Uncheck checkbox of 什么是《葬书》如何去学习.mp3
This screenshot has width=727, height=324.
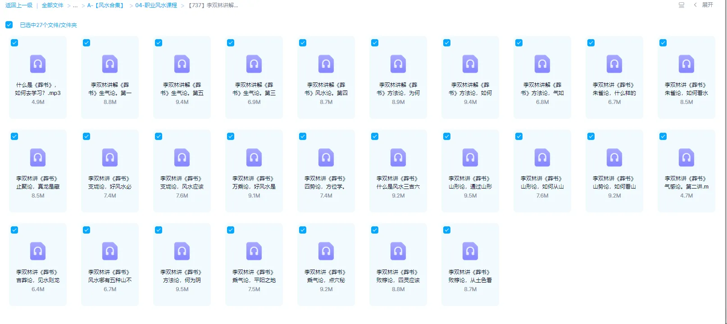[x=14, y=43]
